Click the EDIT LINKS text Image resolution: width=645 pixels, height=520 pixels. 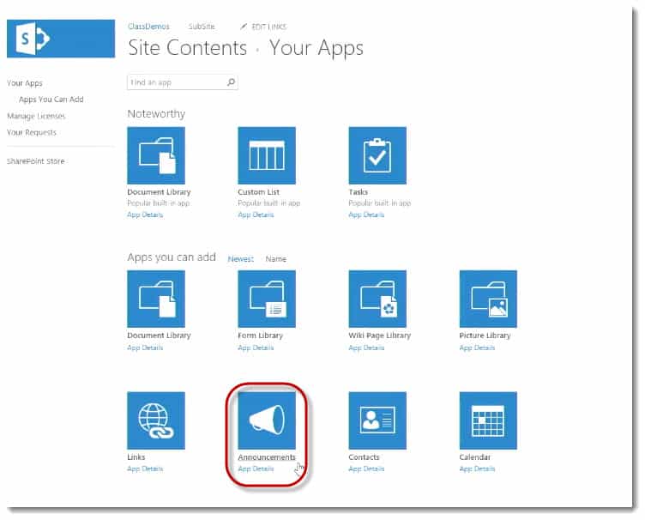pos(269,27)
